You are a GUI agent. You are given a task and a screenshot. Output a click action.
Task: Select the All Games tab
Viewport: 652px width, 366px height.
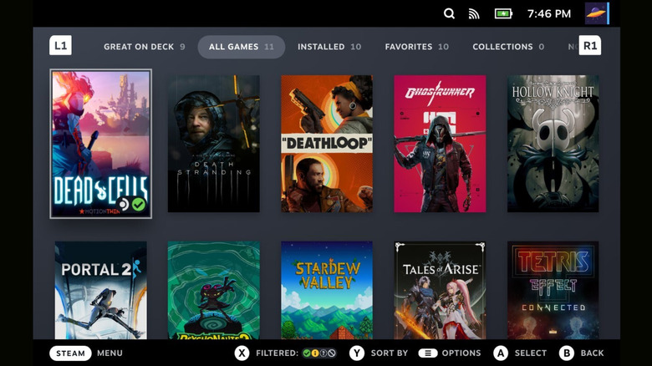coord(242,47)
